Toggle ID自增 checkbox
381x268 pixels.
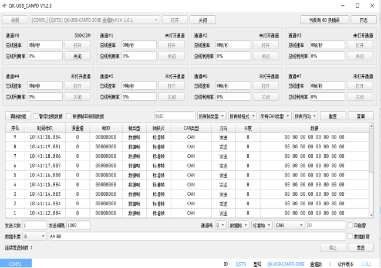click(350, 225)
